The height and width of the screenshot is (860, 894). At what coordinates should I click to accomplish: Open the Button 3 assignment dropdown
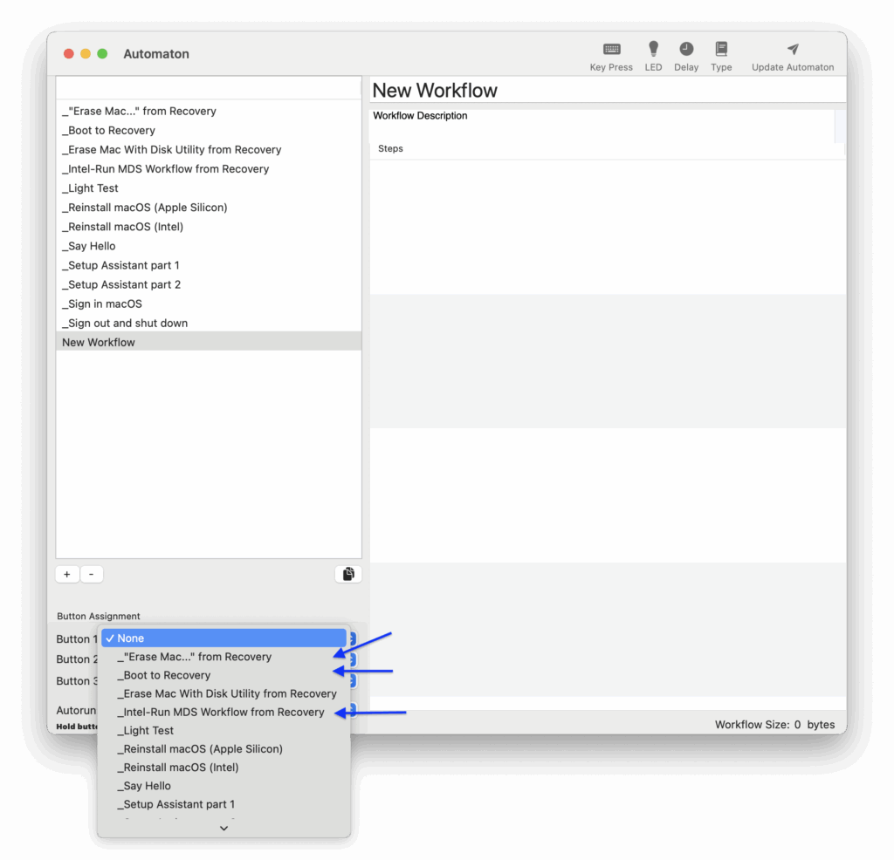353,680
